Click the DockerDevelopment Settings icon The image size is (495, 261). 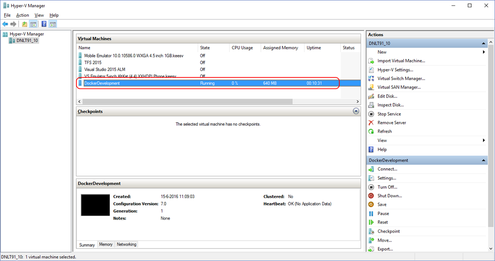tap(371, 178)
